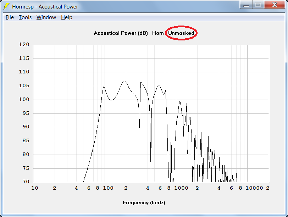Screen dimensions: 288x217
Task: Click the 'Unmasked' label in chart title
Action: 181,33
